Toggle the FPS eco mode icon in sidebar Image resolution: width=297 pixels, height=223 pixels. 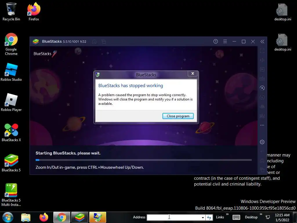pos(262,116)
